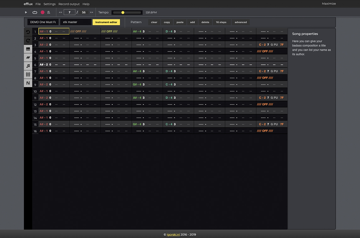This screenshot has width=360, height=238.
Task: Select the G# - 4 cell in row 9
Action: (147, 84)
